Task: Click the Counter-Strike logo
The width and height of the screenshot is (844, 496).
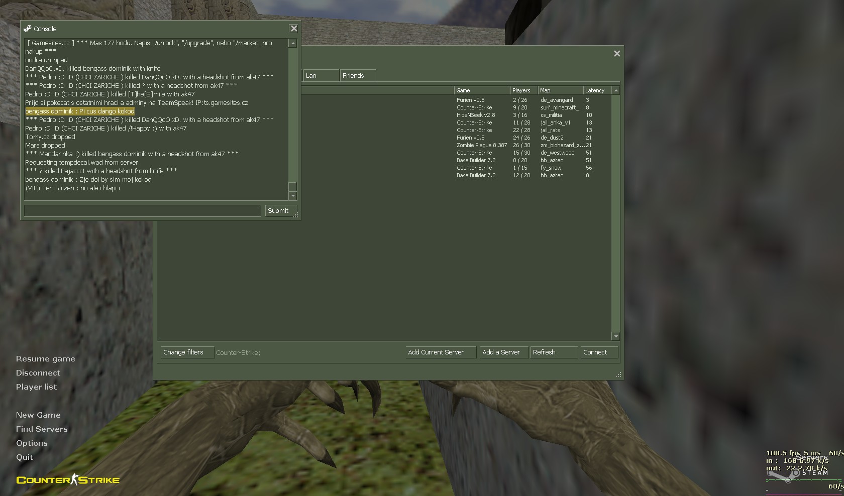Action: (x=68, y=480)
